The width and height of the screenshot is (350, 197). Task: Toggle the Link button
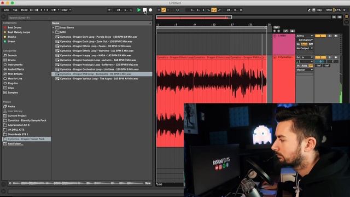[x=6, y=10]
